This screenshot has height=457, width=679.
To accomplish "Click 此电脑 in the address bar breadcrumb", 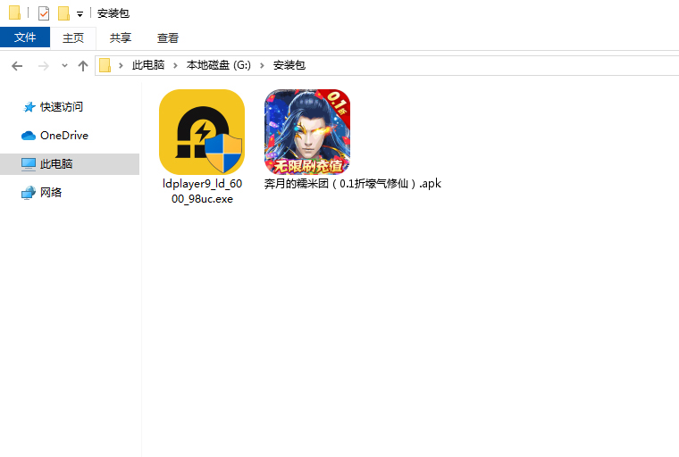I will coord(148,65).
